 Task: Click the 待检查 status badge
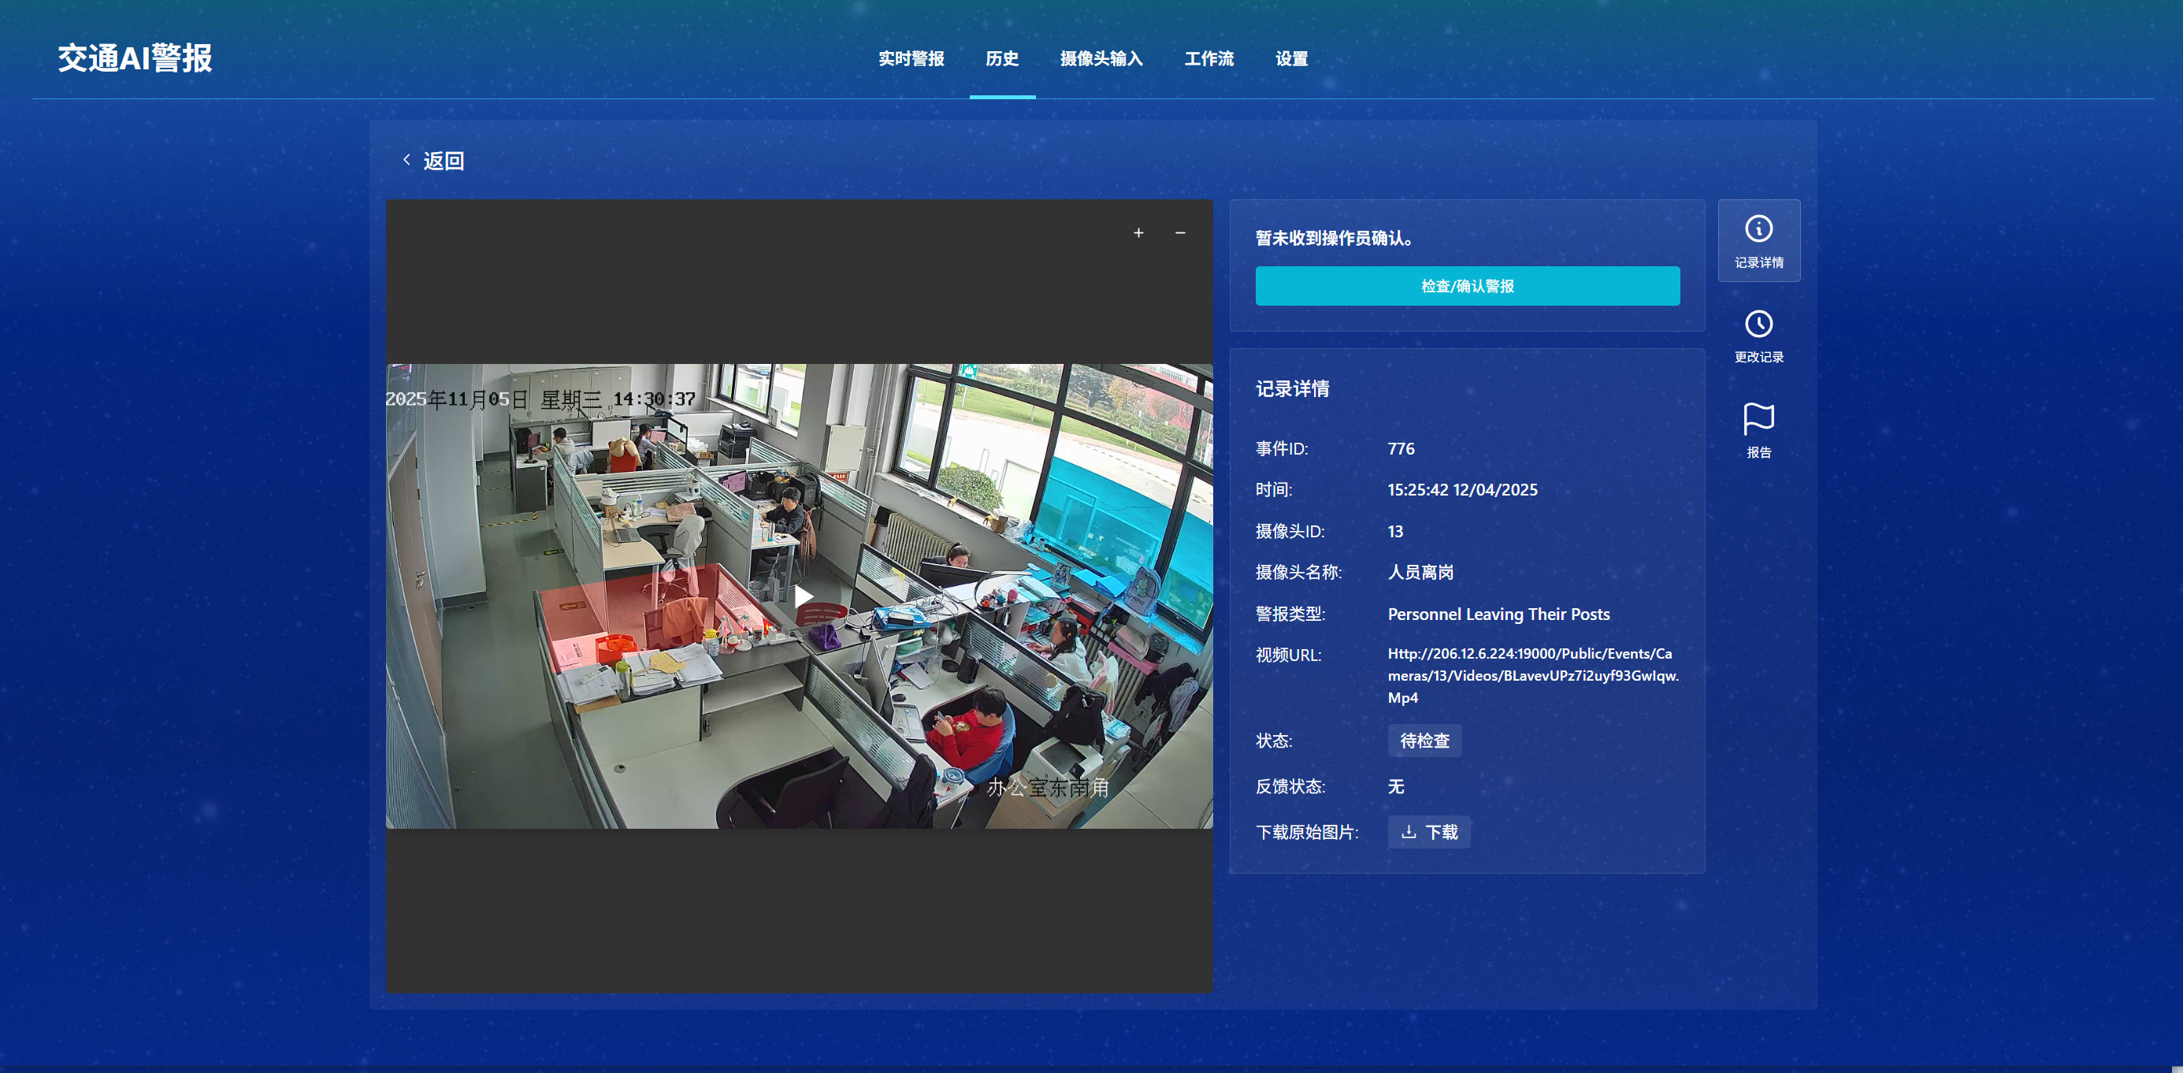1424,741
